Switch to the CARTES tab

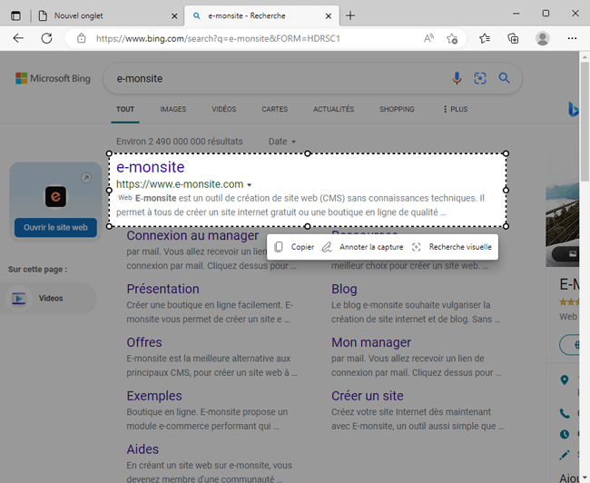[275, 109]
